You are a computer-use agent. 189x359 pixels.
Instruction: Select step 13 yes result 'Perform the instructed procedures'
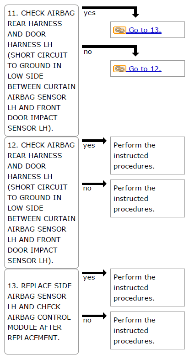[147, 287]
